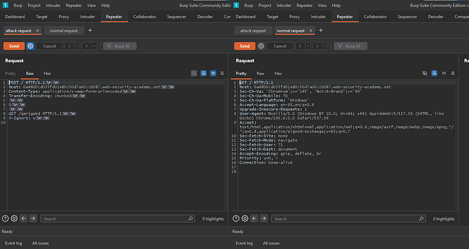Screen dimensions: 469x249
Task: Toggle hidden-headers eye icon in right window
Action: tap(424, 73)
